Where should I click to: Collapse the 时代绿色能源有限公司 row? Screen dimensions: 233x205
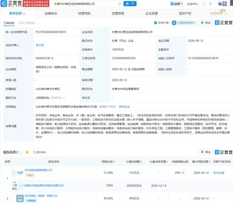14,173
